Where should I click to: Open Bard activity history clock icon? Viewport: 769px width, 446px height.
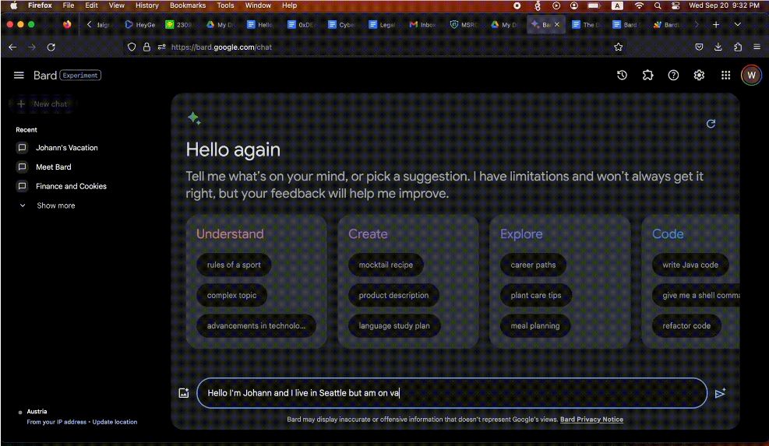[622, 75]
